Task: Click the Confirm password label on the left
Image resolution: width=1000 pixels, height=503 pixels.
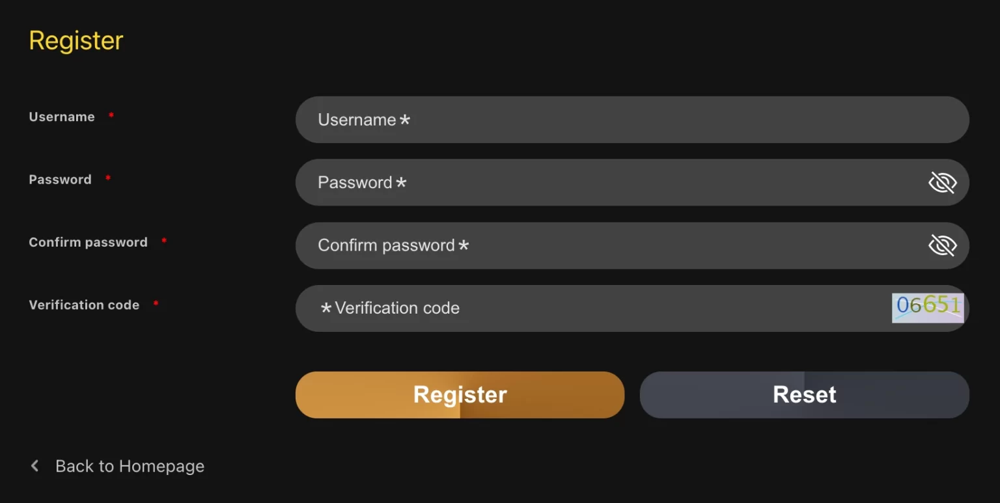Action: pos(88,242)
